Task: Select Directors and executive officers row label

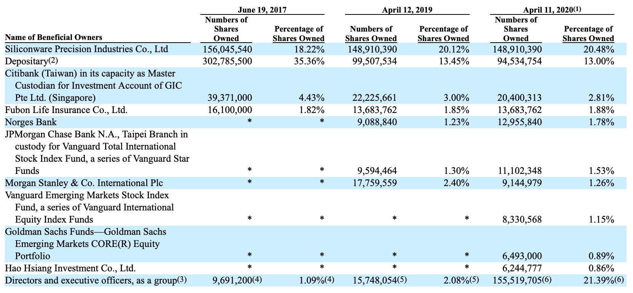Action: click(96, 280)
